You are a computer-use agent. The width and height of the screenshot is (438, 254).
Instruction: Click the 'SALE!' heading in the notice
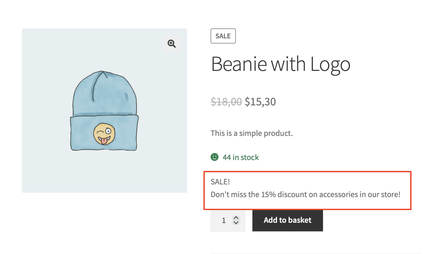point(220,182)
